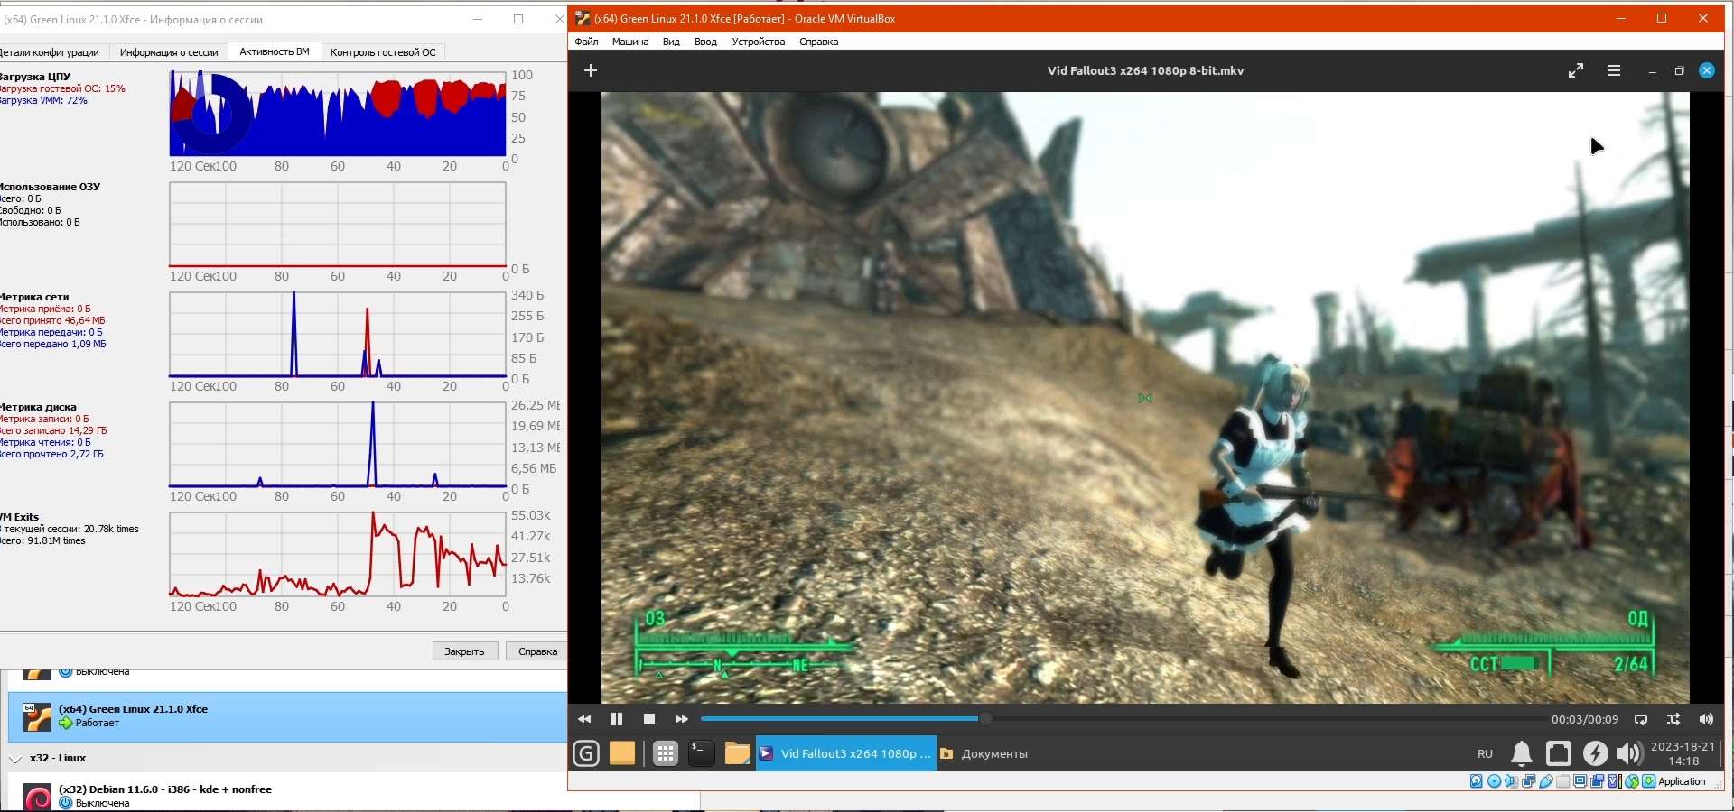Toggle repeat mode in the video player
The image size is (1734, 812).
1641,719
